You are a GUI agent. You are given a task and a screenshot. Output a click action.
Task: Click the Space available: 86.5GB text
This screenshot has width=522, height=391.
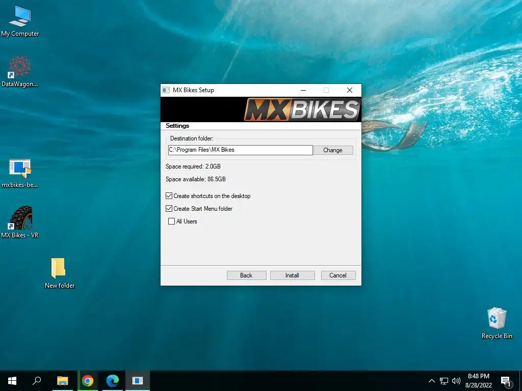point(196,179)
